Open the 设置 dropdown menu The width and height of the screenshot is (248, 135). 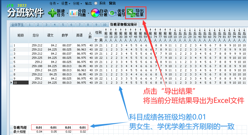click(66, 3)
